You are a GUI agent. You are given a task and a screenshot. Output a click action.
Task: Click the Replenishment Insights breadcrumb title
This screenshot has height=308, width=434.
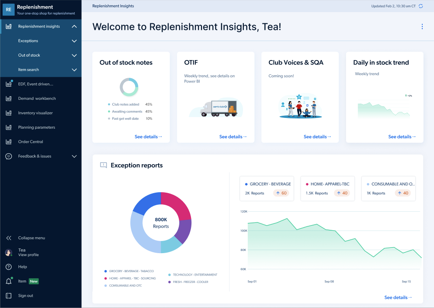coord(113,6)
